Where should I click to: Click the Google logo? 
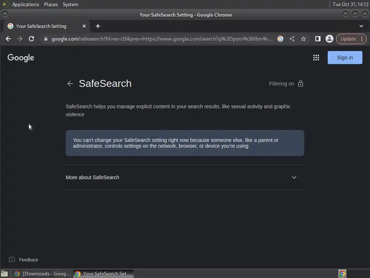(x=21, y=58)
